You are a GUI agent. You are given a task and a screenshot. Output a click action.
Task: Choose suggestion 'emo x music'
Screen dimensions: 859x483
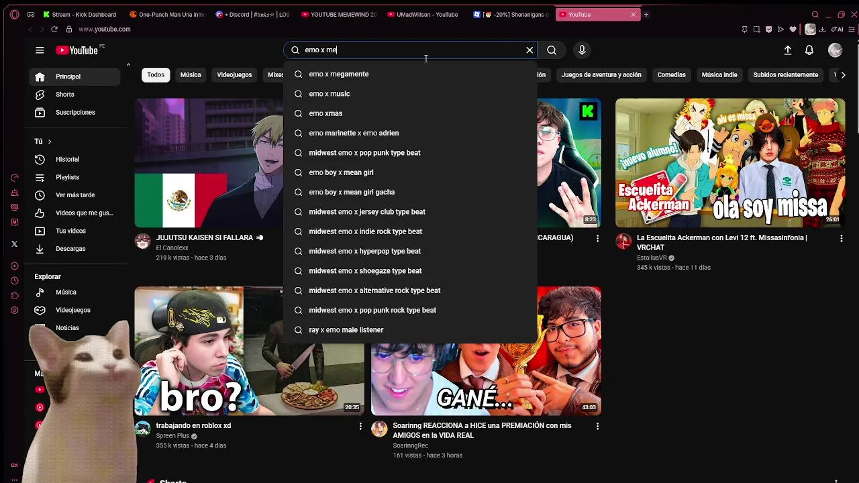pos(411,94)
